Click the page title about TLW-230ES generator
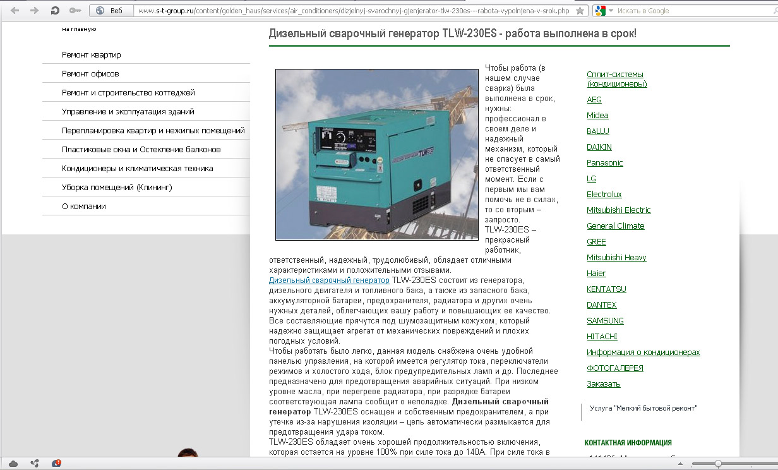Image resolution: width=778 pixels, height=470 pixels. click(453, 33)
